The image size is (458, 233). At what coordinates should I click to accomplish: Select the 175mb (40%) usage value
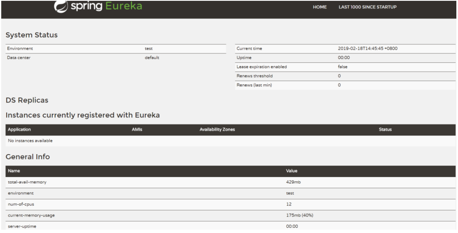click(300, 215)
